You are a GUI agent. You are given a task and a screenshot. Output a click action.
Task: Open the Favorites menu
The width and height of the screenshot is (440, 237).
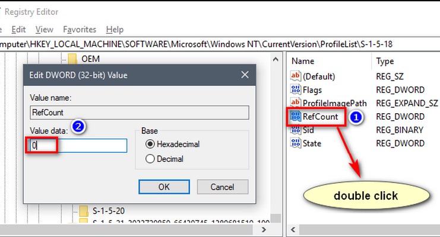coord(80,30)
